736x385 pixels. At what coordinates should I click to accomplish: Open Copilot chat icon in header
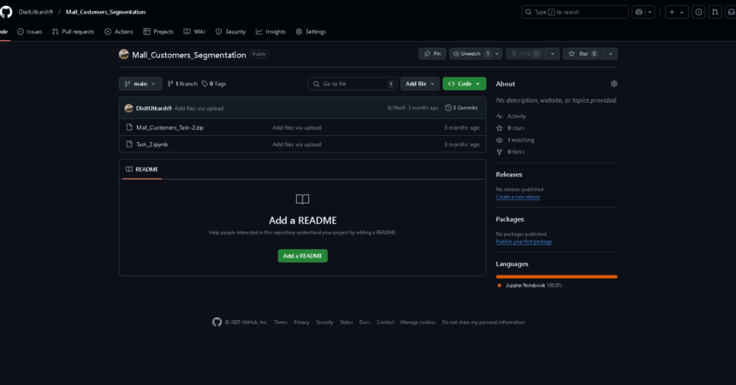[638, 12]
